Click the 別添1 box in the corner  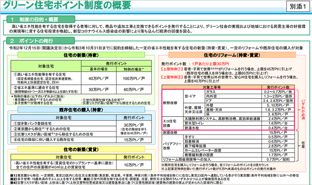297,7
